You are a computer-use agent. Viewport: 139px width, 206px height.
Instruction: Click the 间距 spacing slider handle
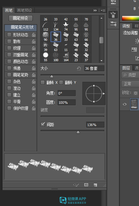tap(78, 132)
